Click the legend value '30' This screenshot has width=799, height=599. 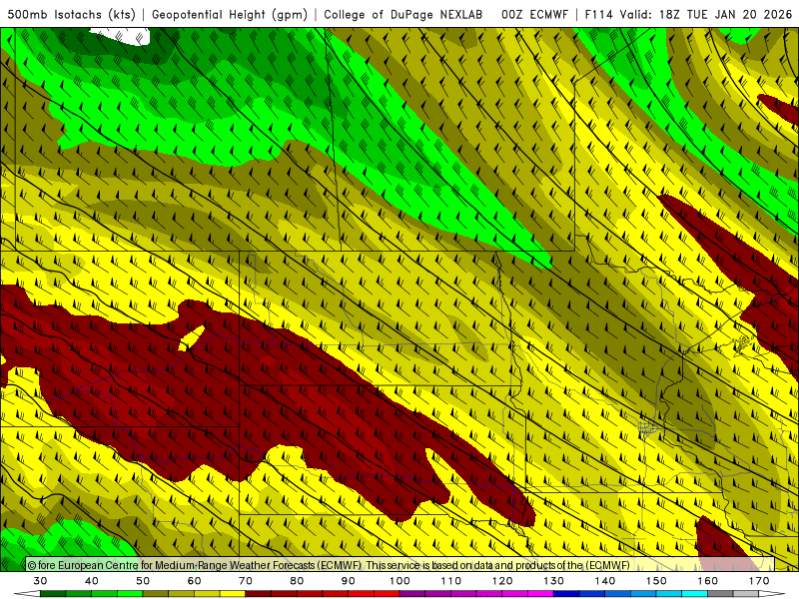40,581
